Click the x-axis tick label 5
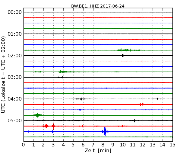The height and width of the screenshot is (157, 196). click(x=73, y=145)
